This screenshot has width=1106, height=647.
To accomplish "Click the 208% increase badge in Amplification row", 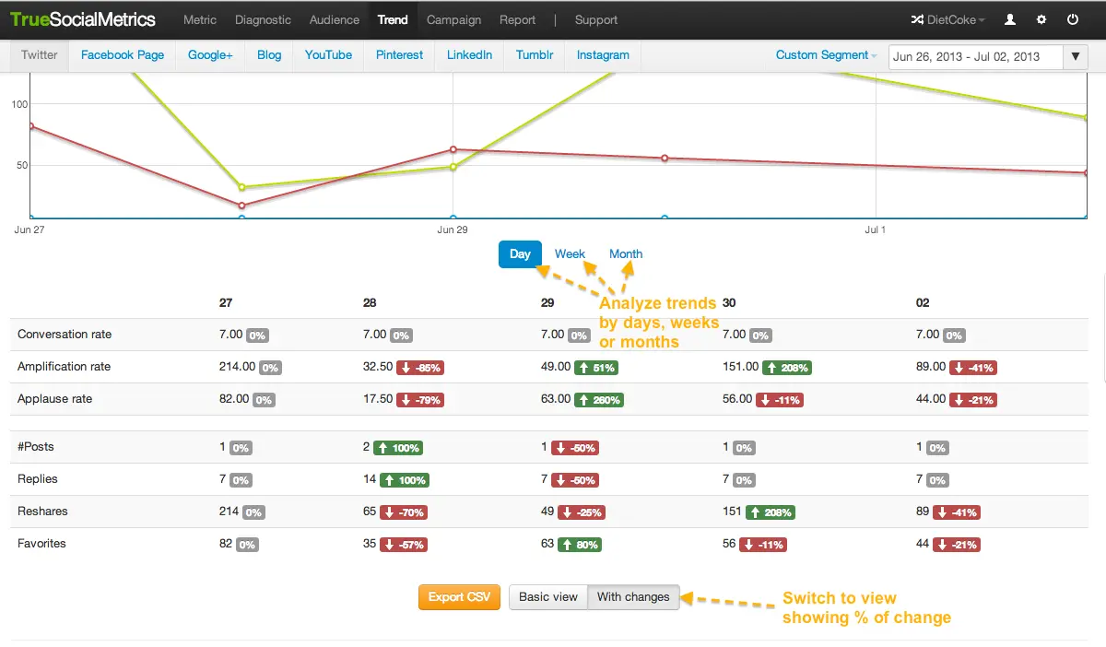I will (786, 368).
